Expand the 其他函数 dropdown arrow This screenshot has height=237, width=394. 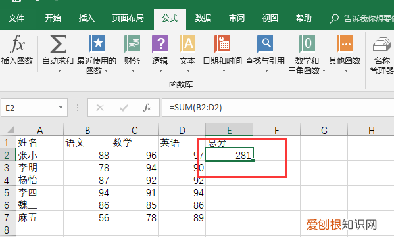tap(346, 71)
